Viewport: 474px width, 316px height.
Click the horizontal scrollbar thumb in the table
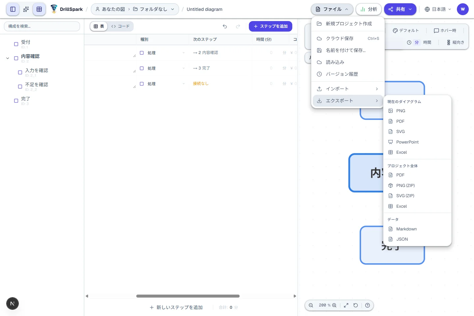tap(188, 296)
